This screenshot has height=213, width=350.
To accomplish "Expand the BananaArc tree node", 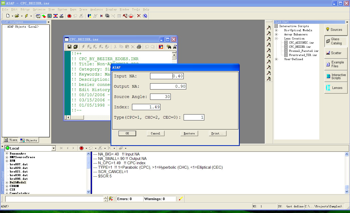I will point(7,153).
